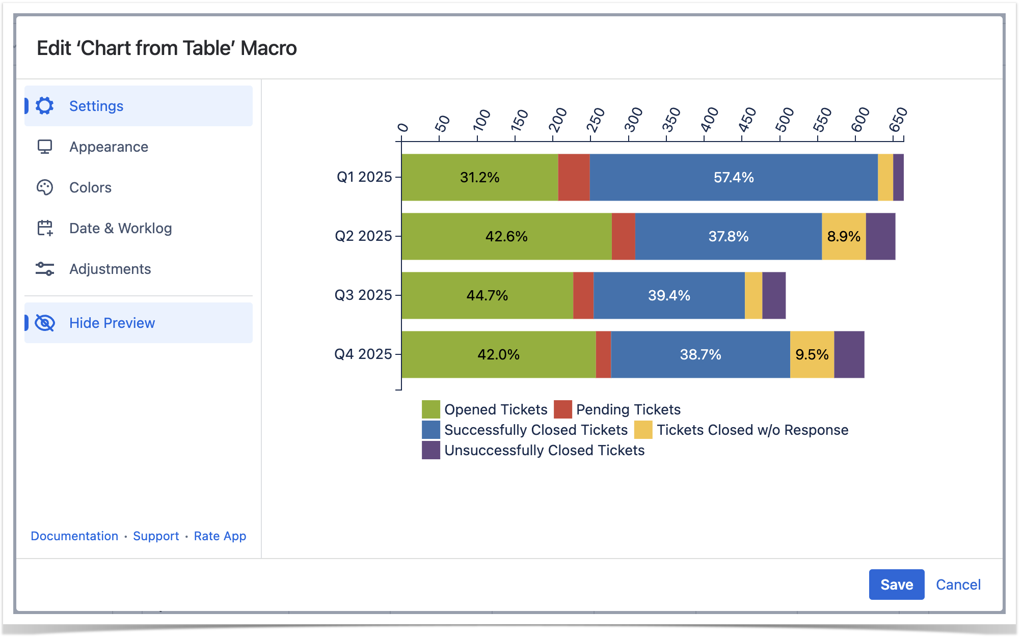Click the Opened Tickets green legend swatch
The width and height of the screenshot is (1023, 639).
pos(430,409)
